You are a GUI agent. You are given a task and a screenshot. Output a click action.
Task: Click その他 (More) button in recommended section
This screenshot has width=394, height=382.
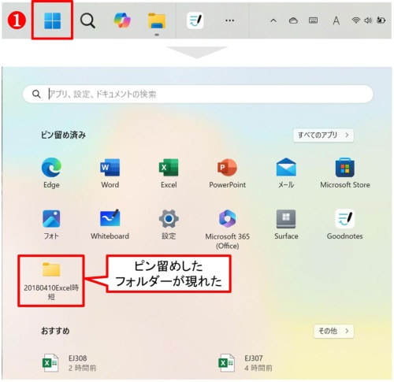click(x=334, y=331)
